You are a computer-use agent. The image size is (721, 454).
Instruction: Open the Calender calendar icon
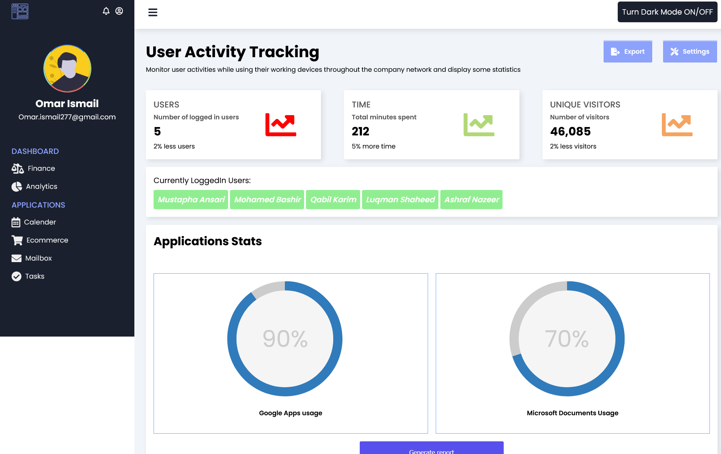(17, 222)
